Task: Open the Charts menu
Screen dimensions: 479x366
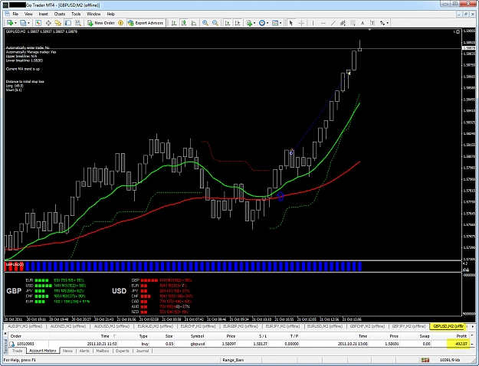Action: (60, 14)
